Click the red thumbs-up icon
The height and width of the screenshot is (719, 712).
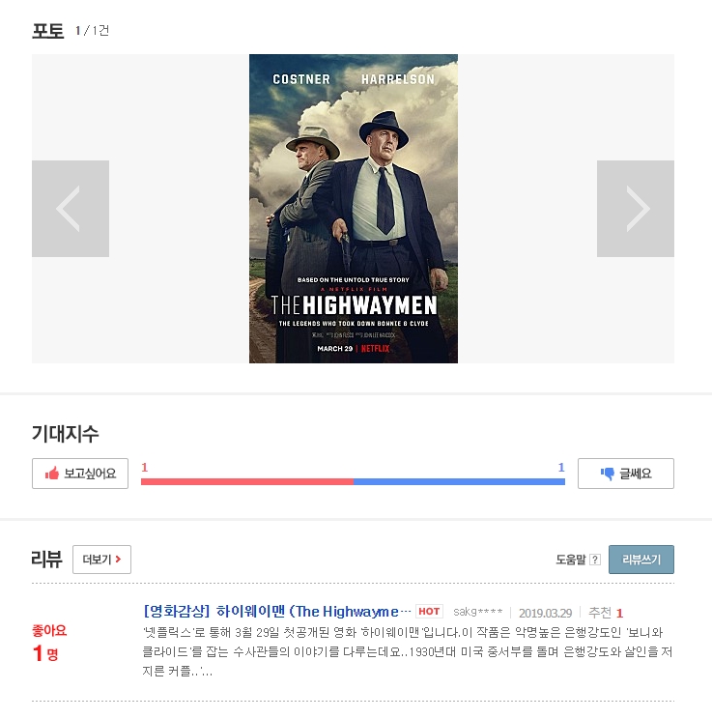coord(52,474)
